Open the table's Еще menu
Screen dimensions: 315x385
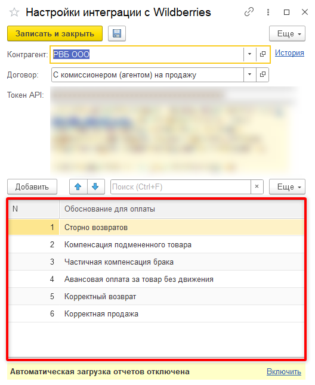287,187
